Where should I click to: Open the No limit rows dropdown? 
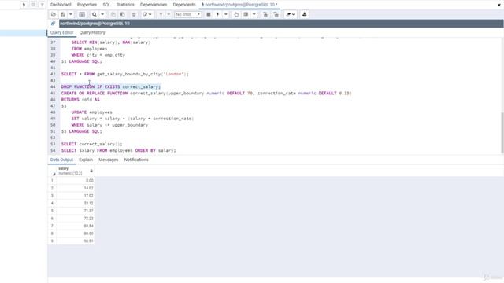tap(188, 14)
